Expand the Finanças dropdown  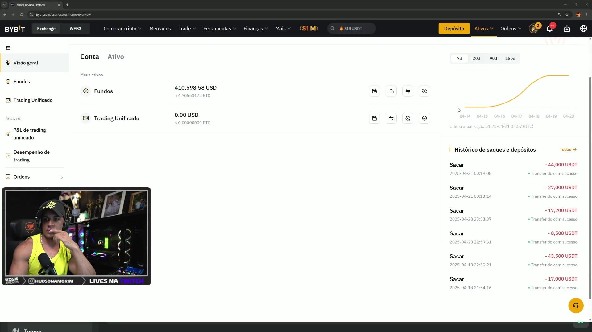(256, 29)
